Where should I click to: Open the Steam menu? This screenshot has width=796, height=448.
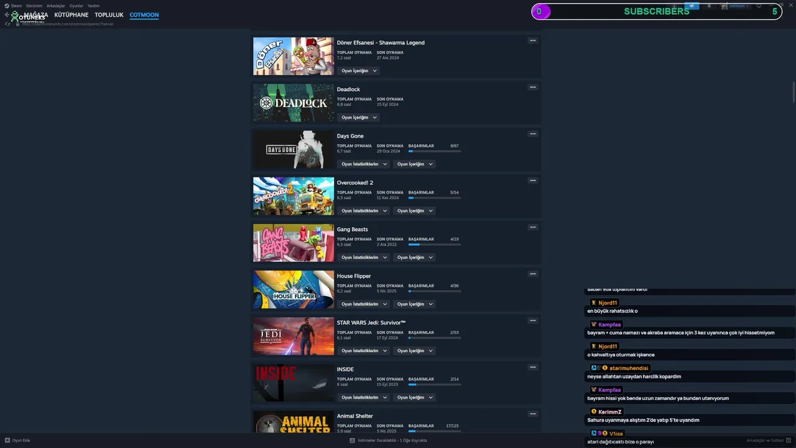click(16, 6)
